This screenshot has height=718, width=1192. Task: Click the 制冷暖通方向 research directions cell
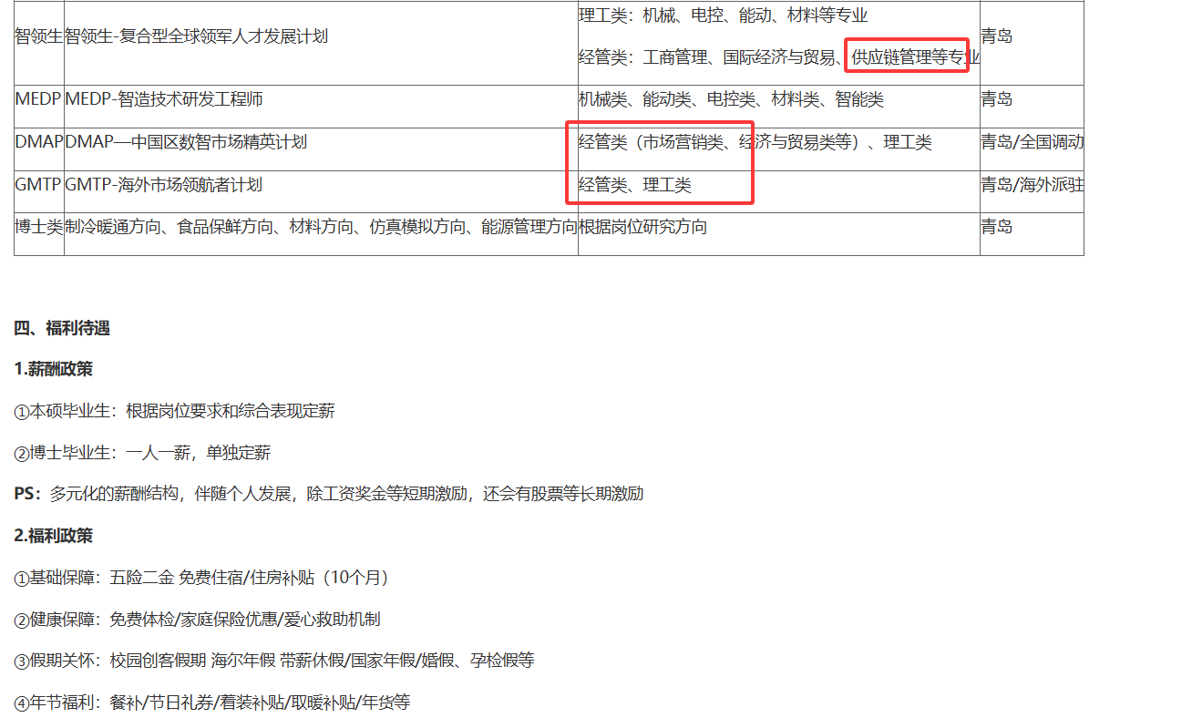[x=321, y=227]
